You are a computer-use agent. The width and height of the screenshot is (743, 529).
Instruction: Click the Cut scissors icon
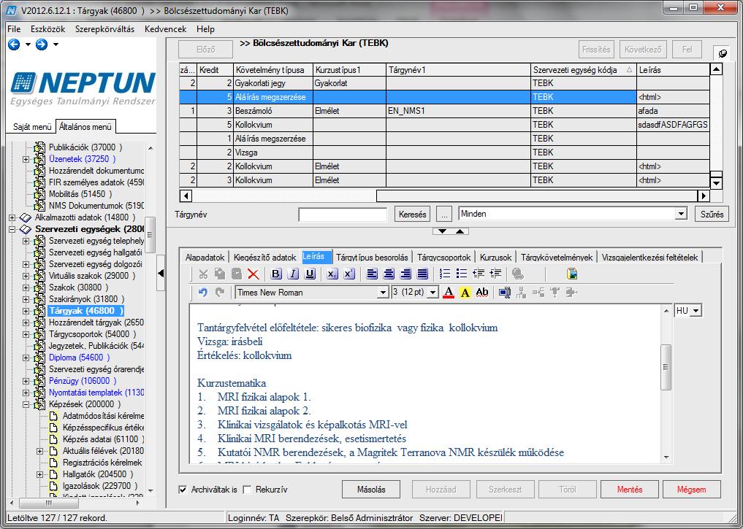click(203, 274)
